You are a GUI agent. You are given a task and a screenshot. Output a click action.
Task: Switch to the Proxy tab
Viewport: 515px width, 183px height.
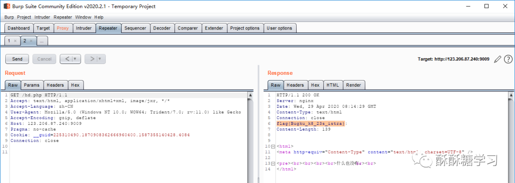pyautogui.click(x=63, y=28)
